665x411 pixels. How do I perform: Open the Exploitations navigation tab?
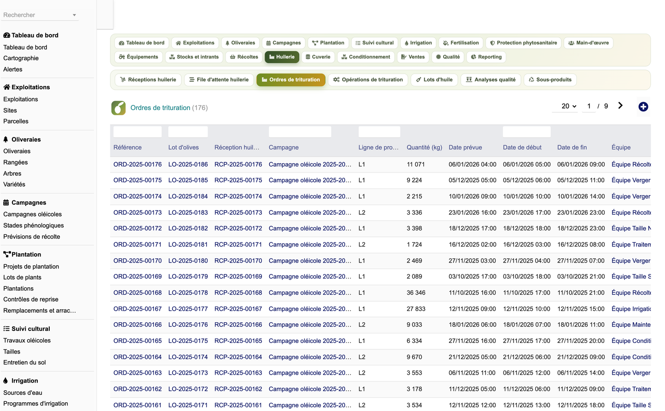[195, 43]
